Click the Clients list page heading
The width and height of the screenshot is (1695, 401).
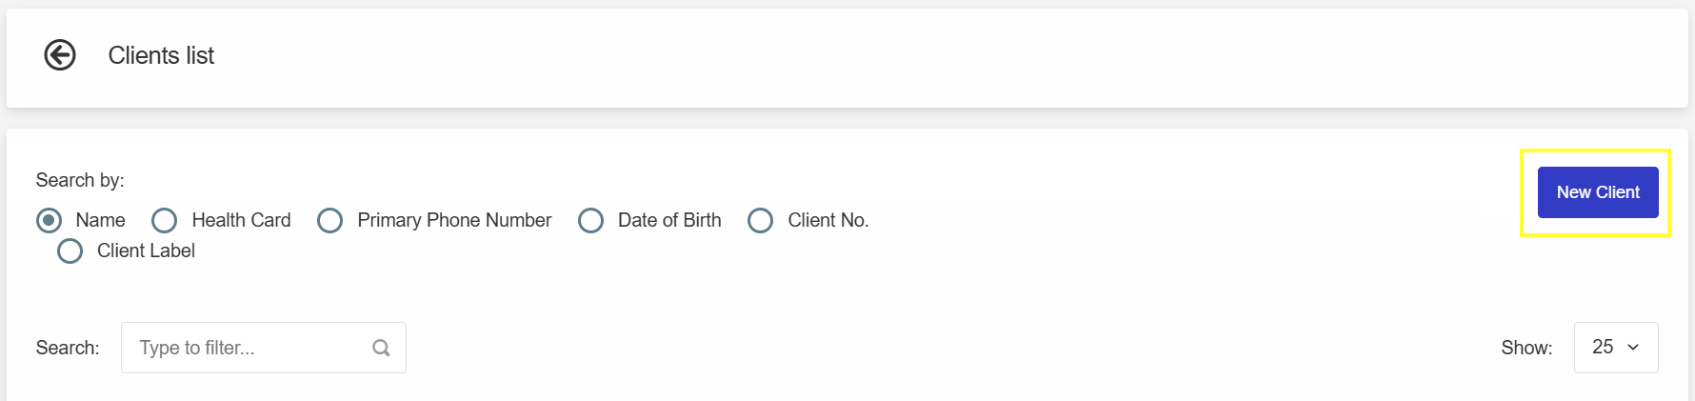pos(161,55)
